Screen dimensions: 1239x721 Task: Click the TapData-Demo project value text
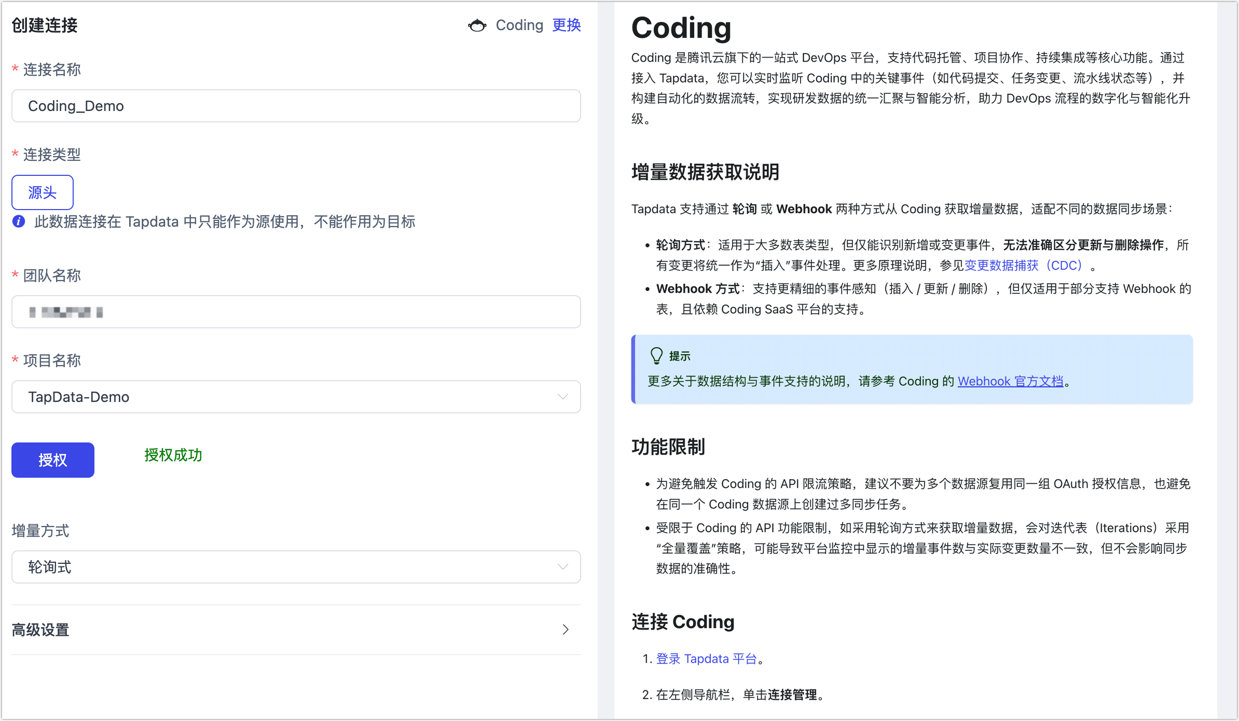[x=78, y=397]
